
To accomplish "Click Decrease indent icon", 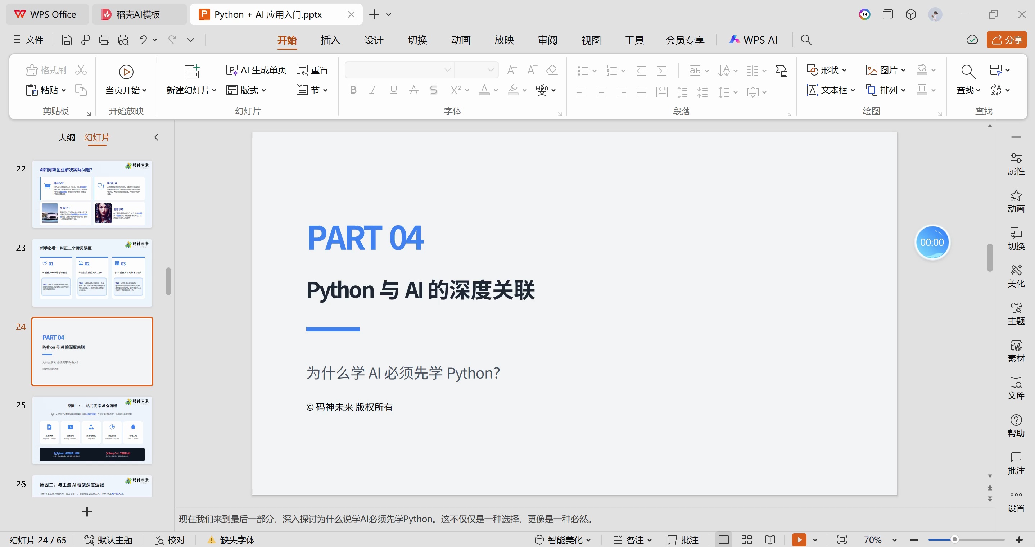I will point(641,71).
